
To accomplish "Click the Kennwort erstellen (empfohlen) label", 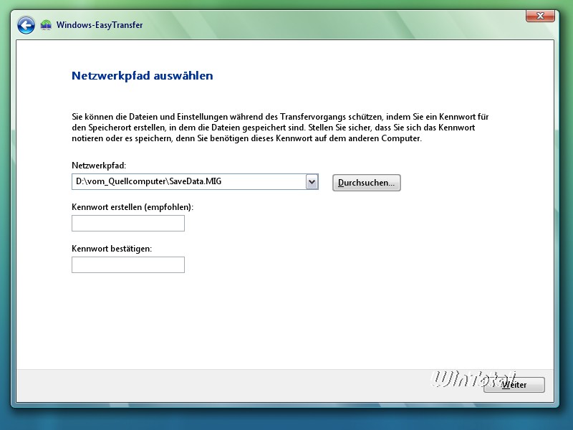I will pos(133,207).
